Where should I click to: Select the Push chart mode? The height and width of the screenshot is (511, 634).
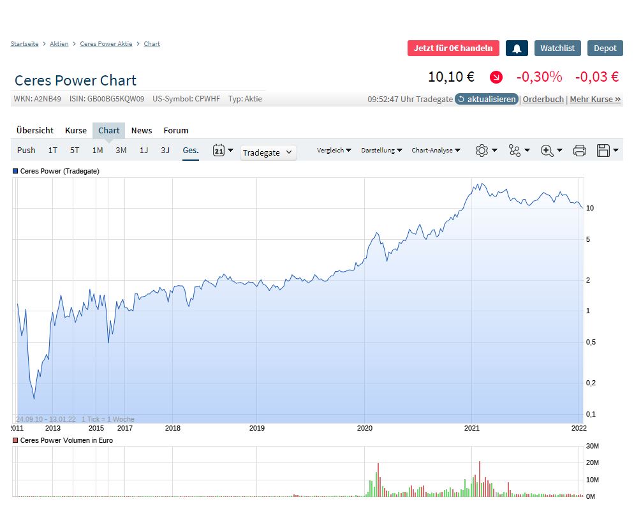click(x=26, y=150)
